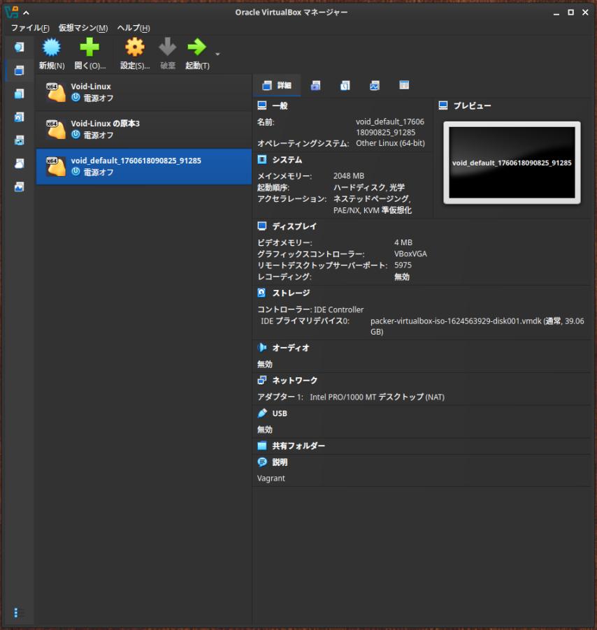Click the ストレージ storage section header
The height and width of the screenshot is (630, 597).
[291, 293]
